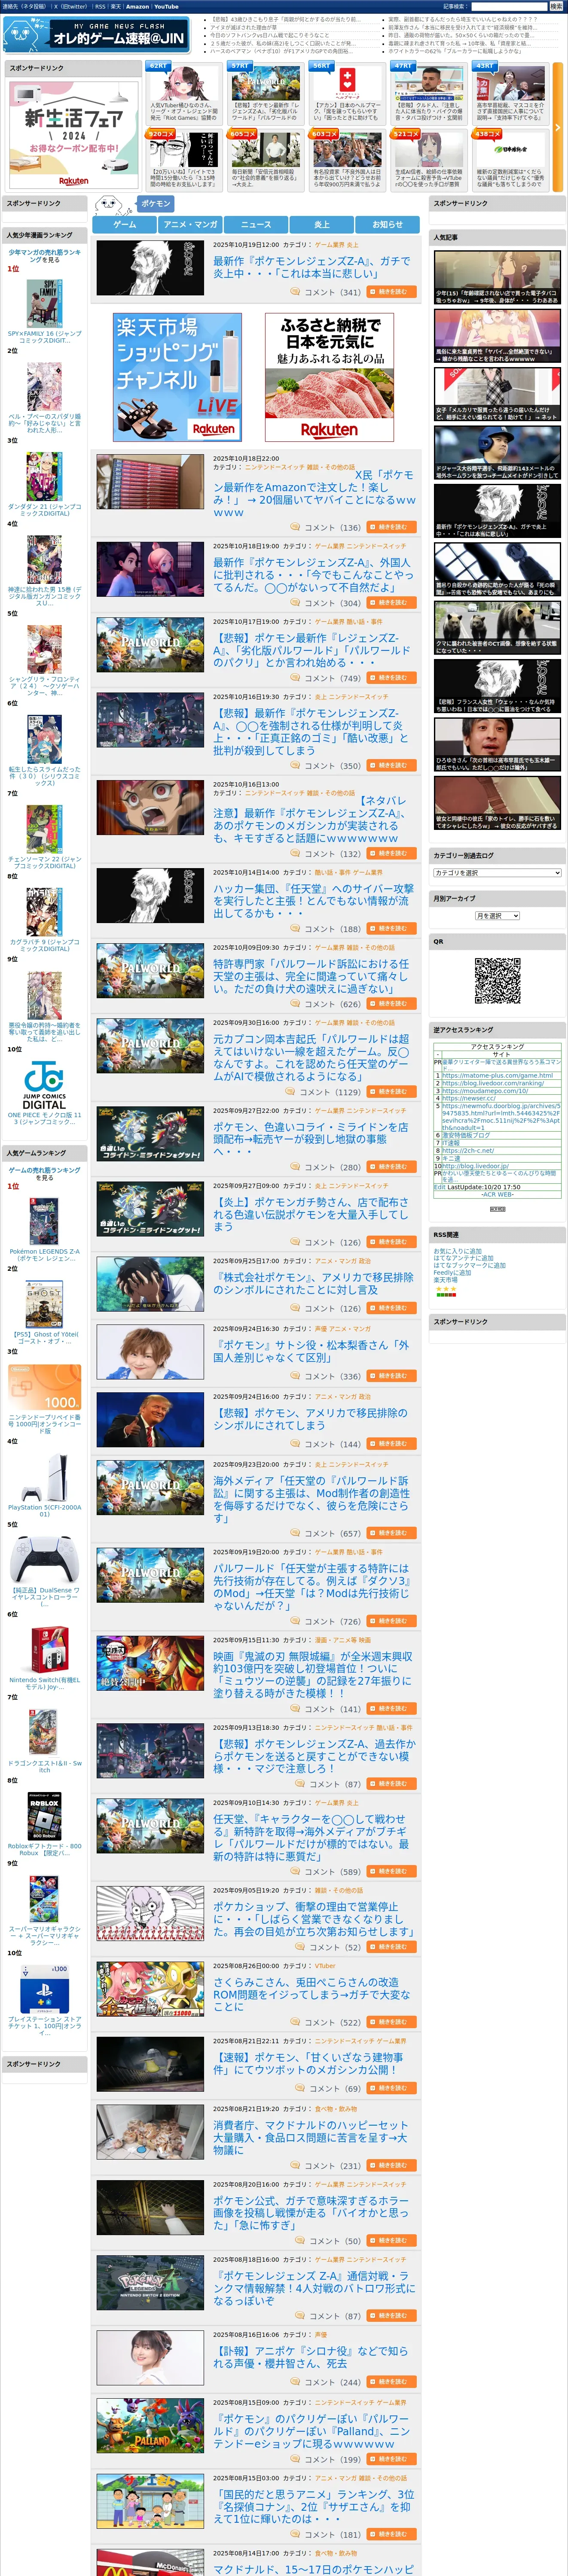The width and height of the screenshot is (568, 2576).
Task: Open the ふるさと納税 Rakuten beef ad
Action: [329, 377]
